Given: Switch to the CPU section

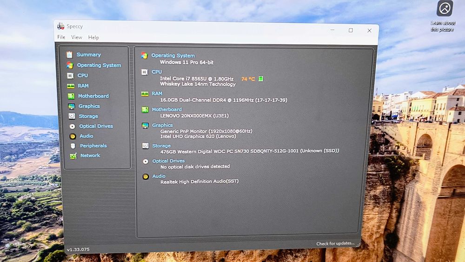Looking at the screenshot, I should (x=83, y=76).
